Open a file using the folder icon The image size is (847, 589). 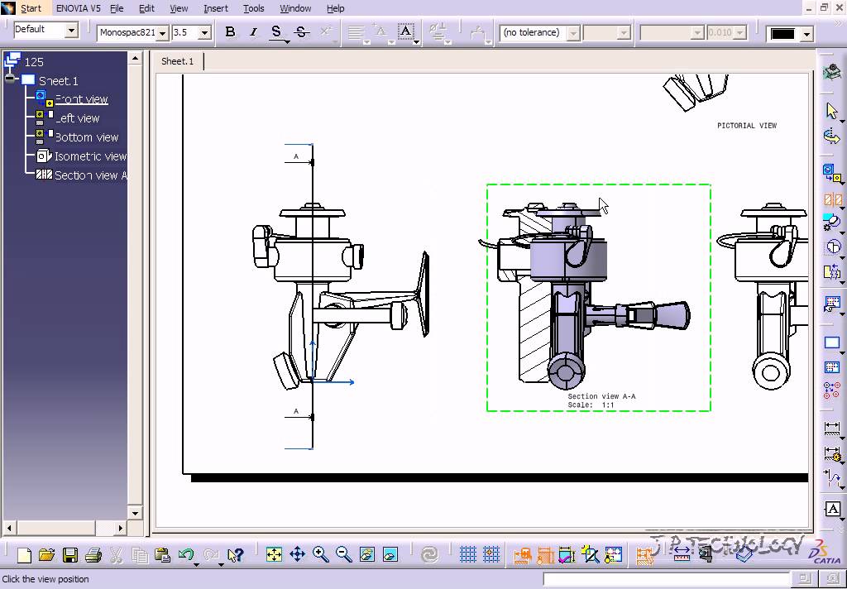[47, 555]
